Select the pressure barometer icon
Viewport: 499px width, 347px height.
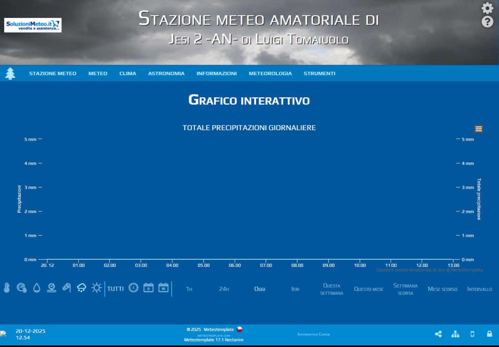point(51,288)
